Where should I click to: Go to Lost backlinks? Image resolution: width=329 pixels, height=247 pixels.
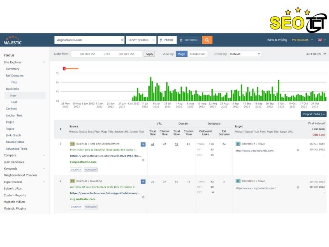coord(14,102)
